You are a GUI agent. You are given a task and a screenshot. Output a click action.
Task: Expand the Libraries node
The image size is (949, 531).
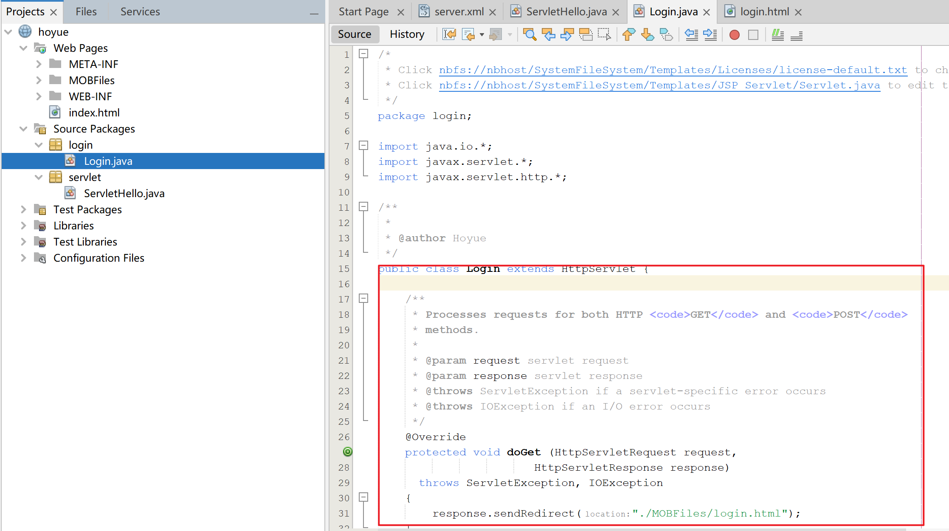click(x=23, y=226)
